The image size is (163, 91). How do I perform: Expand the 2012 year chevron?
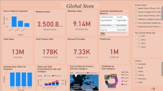(136, 39)
